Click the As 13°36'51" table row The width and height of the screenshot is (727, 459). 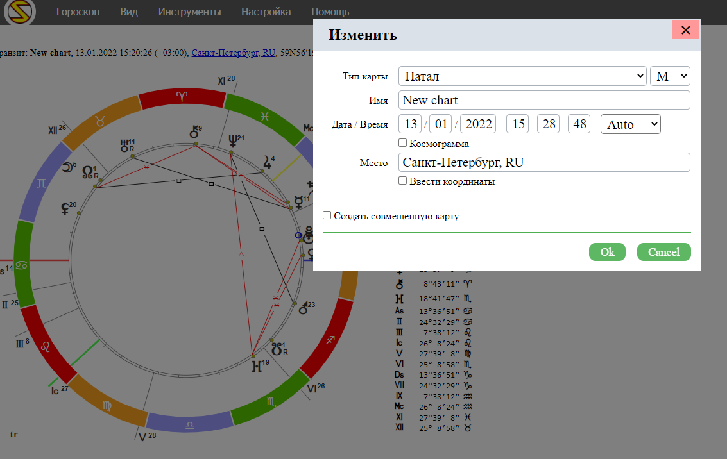pyautogui.click(x=434, y=311)
